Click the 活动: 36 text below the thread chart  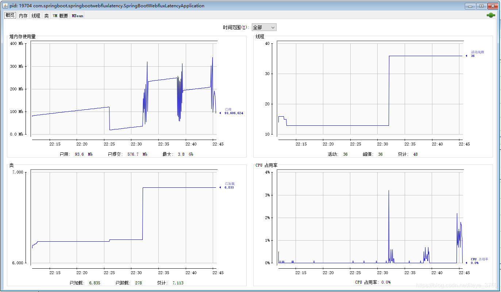click(338, 154)
